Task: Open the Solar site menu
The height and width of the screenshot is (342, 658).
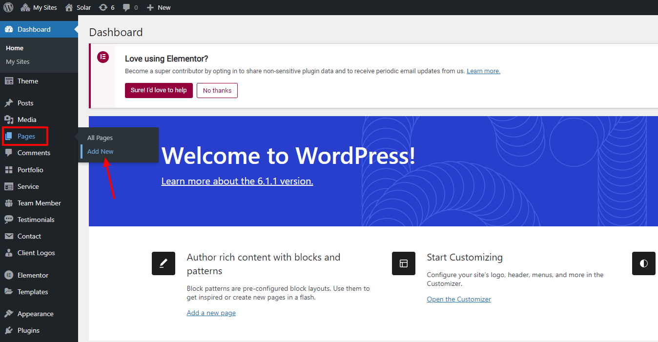Action: point(78,7)
